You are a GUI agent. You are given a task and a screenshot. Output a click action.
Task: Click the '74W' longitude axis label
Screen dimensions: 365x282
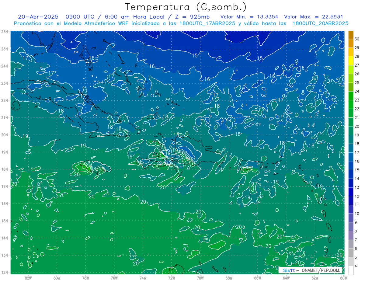(x=143, y=278)
